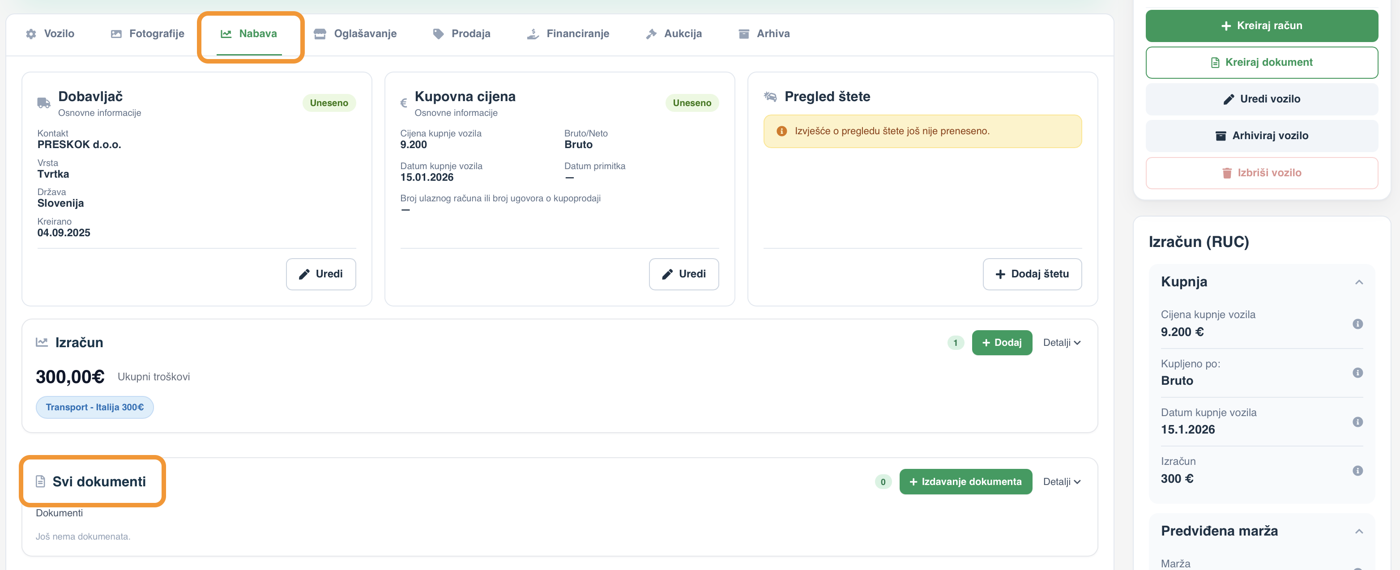Expand Detalji in Svi dokumenti section
This screenshot has height=570, width=1400.
(x=1062, y=481)
